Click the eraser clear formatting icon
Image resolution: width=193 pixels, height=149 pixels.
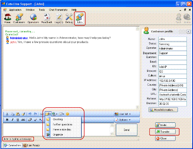30,120
